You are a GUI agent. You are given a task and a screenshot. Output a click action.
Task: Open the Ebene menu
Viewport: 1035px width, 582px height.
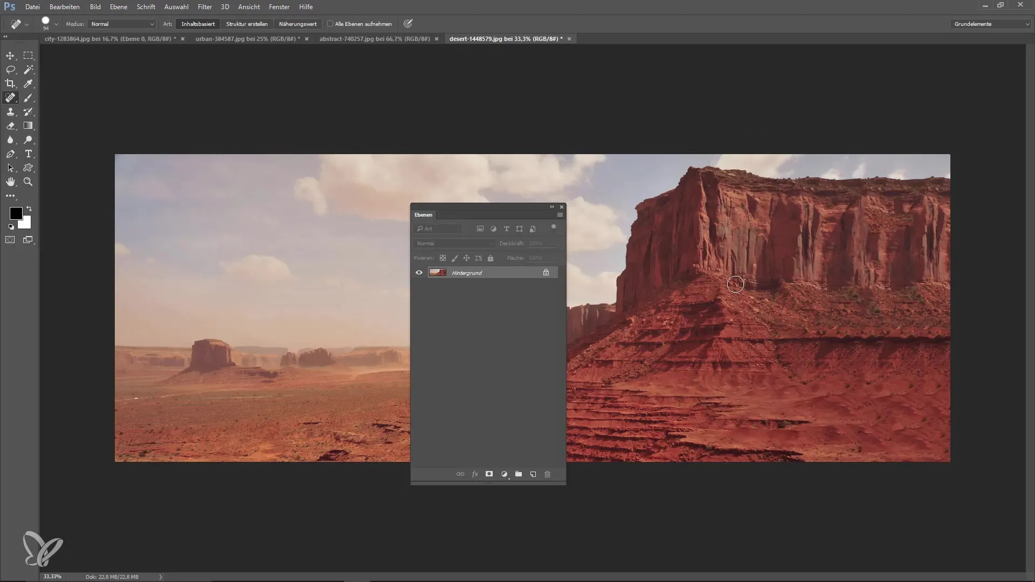tap(119, 7)
